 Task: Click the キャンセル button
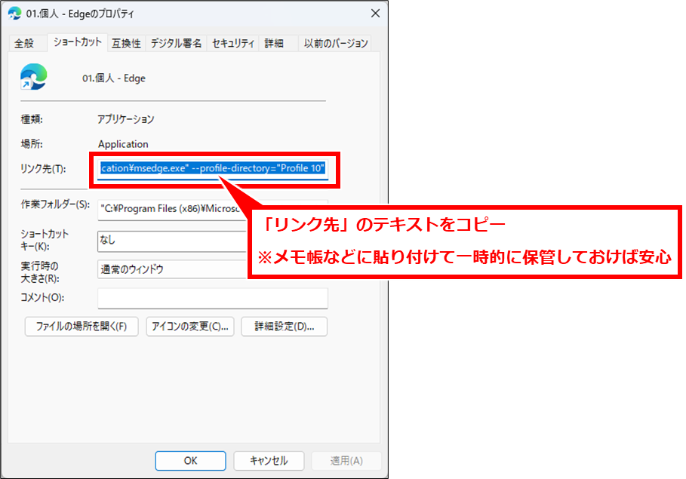pos(269,461)
